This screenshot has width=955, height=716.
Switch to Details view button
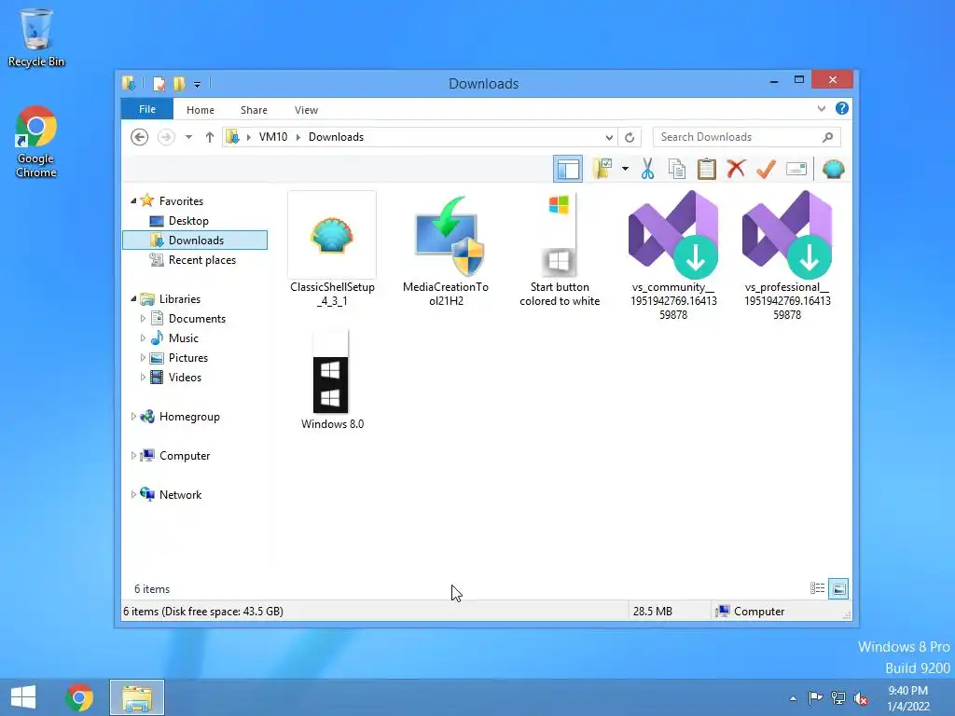tap(817, 588)
